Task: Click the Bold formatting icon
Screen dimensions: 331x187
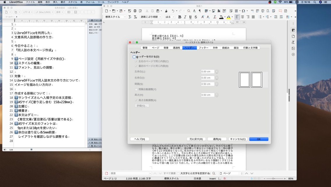Action: coord(180,17)
